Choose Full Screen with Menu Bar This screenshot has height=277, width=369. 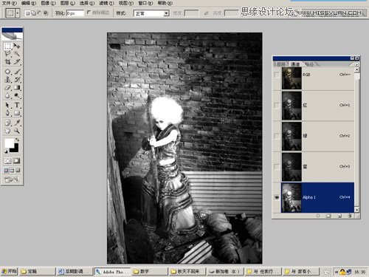pyautogui.click(x=12, y=170)
